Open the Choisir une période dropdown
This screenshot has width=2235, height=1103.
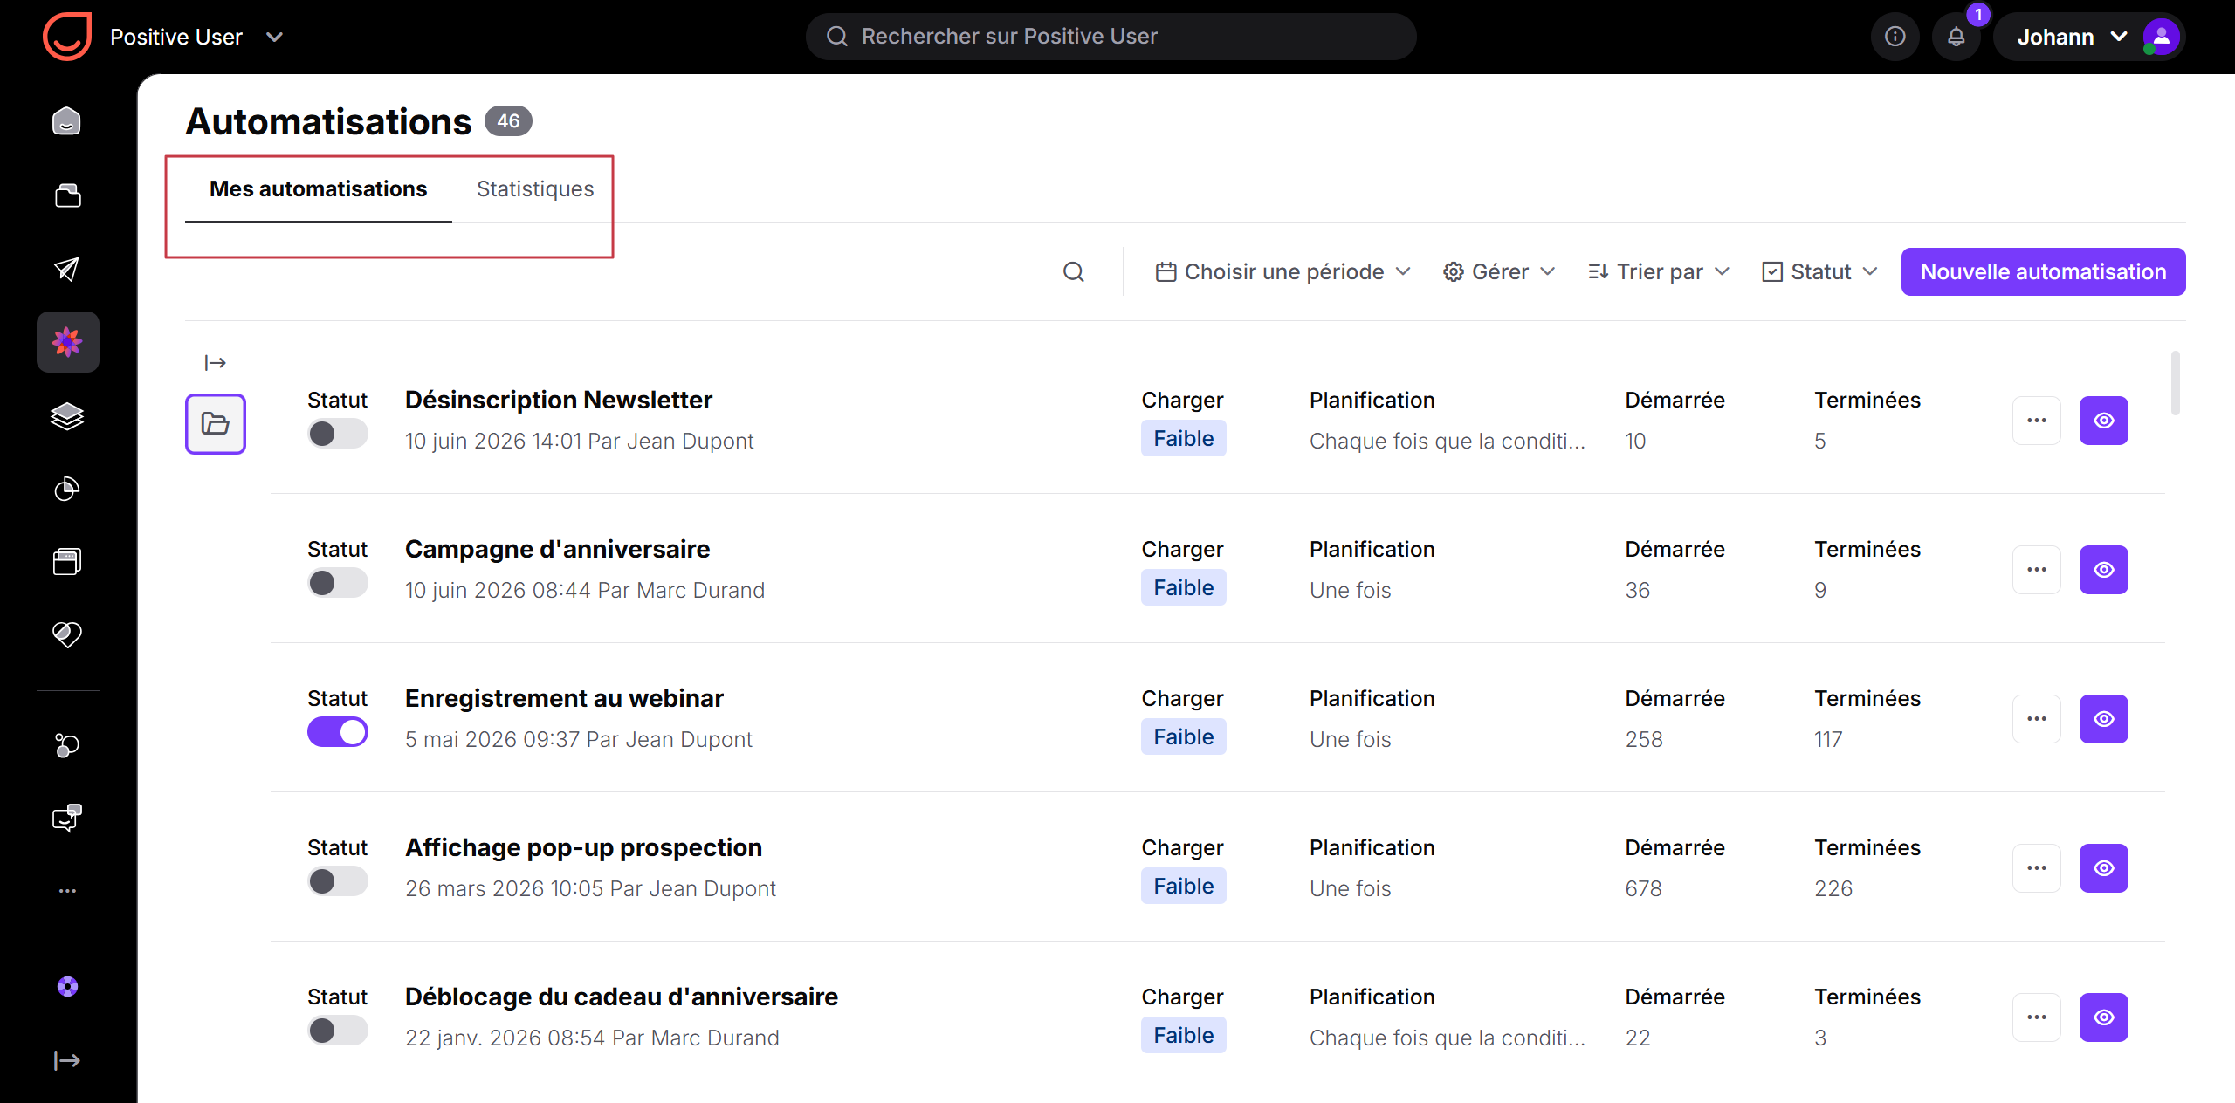point(1283,272)
